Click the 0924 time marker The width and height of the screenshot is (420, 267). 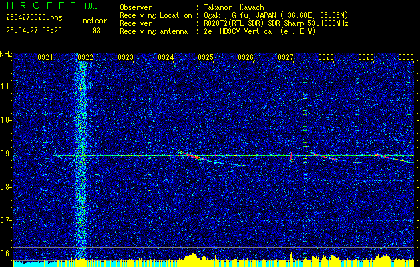tap(166, 57)
